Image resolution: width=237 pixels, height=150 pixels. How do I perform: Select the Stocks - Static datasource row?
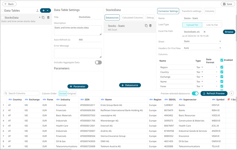pyautogui.click(x=130, y=28)
